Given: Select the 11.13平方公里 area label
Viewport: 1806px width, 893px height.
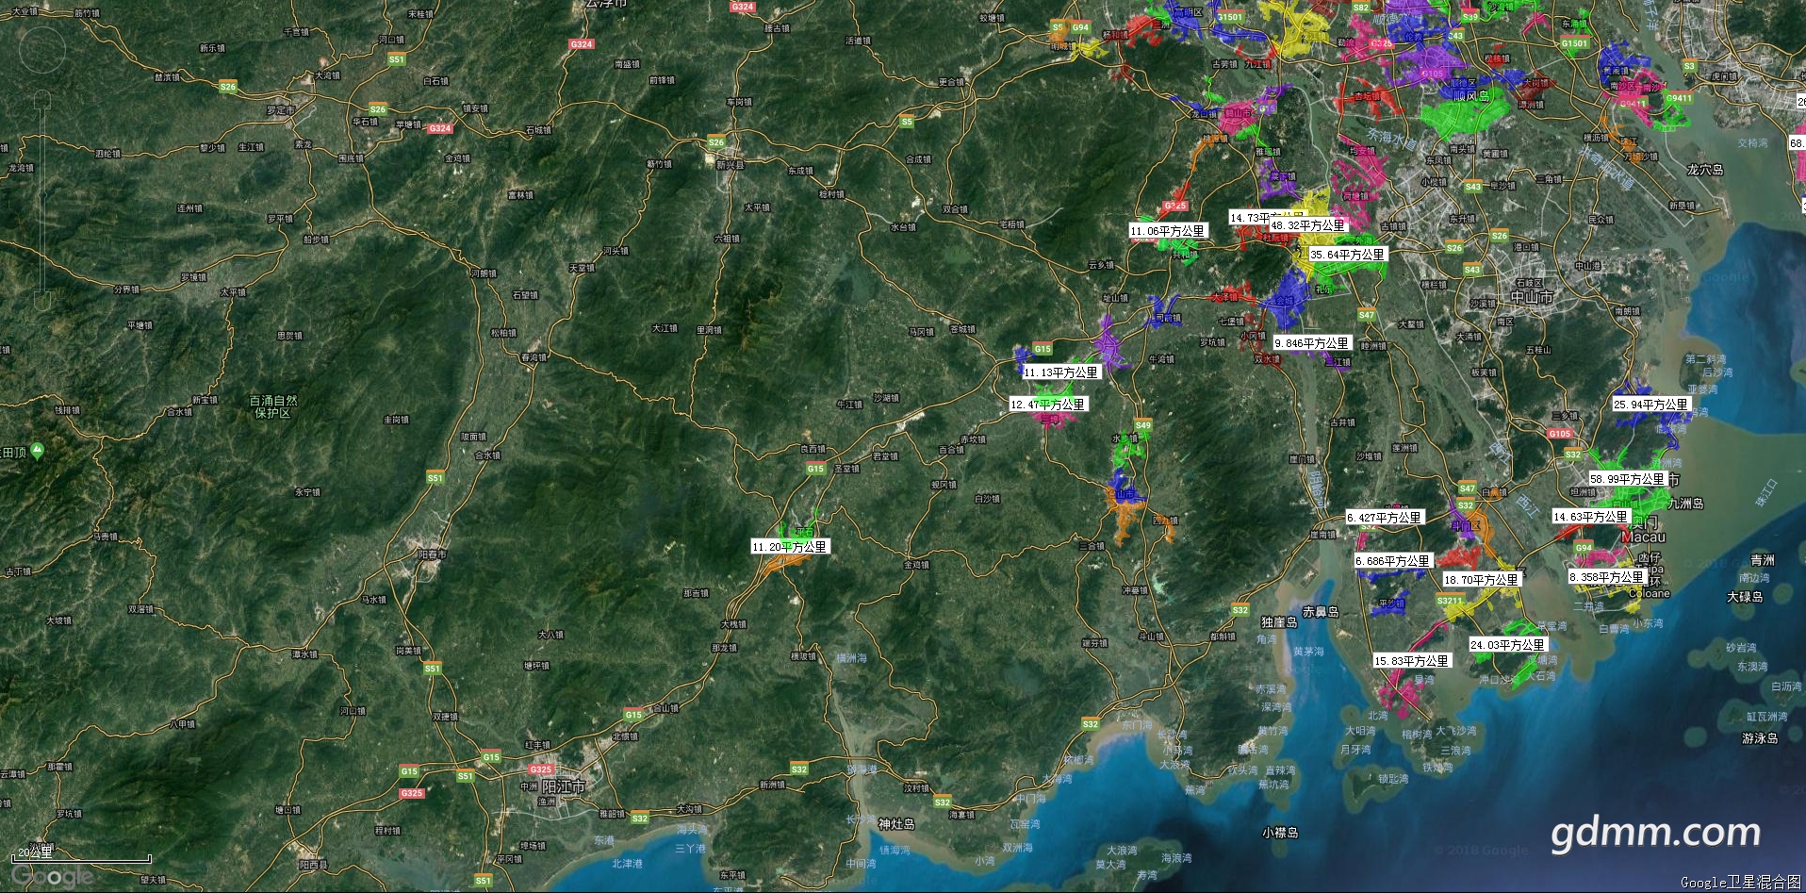Looking at the screenshot, I should point(1061,372).
